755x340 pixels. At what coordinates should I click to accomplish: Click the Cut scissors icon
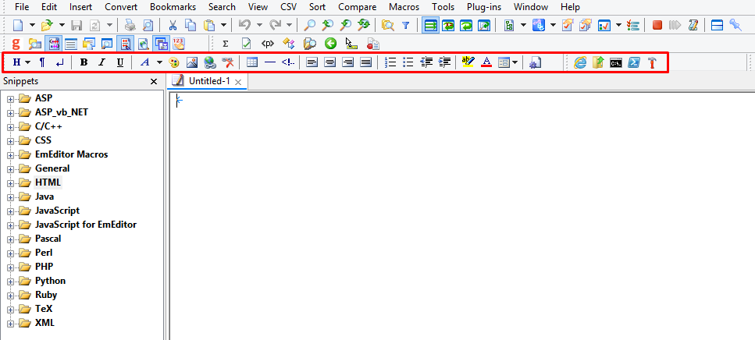click(x=173, y=25)
